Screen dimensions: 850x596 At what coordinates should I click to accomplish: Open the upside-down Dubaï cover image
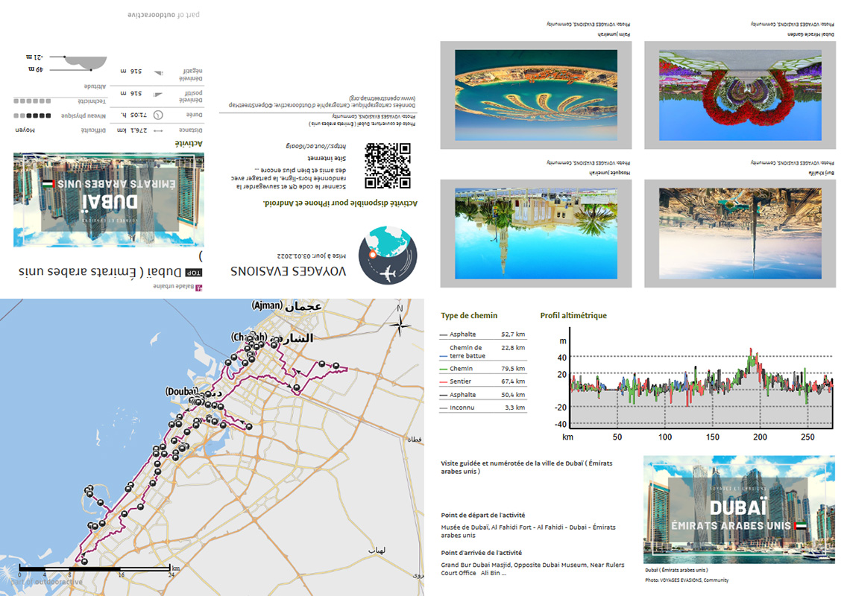point(109,200)
